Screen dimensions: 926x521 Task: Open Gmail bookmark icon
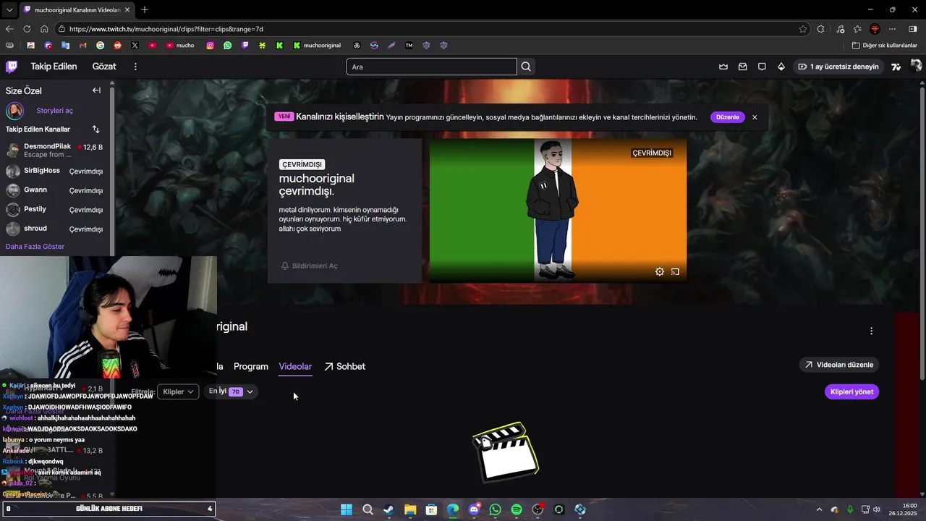(83, 45)
